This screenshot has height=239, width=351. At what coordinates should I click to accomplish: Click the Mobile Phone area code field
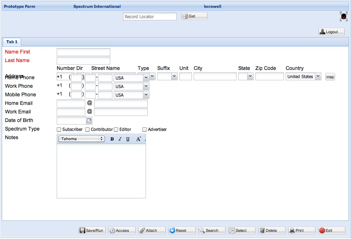pos(76,95)
